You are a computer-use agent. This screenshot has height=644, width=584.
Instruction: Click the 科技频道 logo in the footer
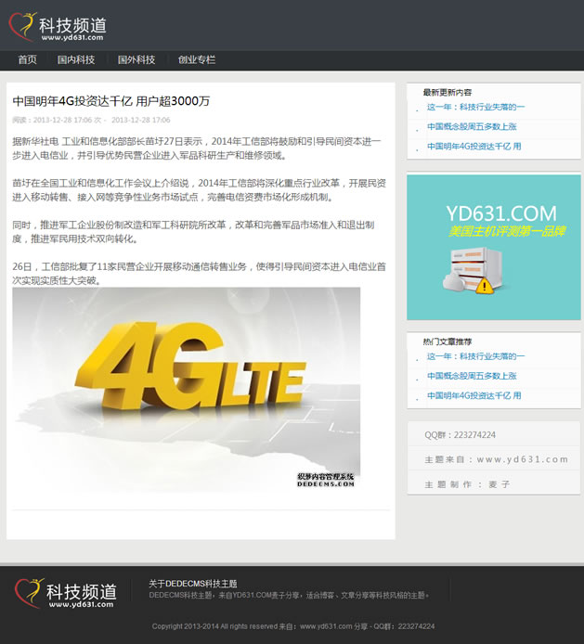coord(66,593)
